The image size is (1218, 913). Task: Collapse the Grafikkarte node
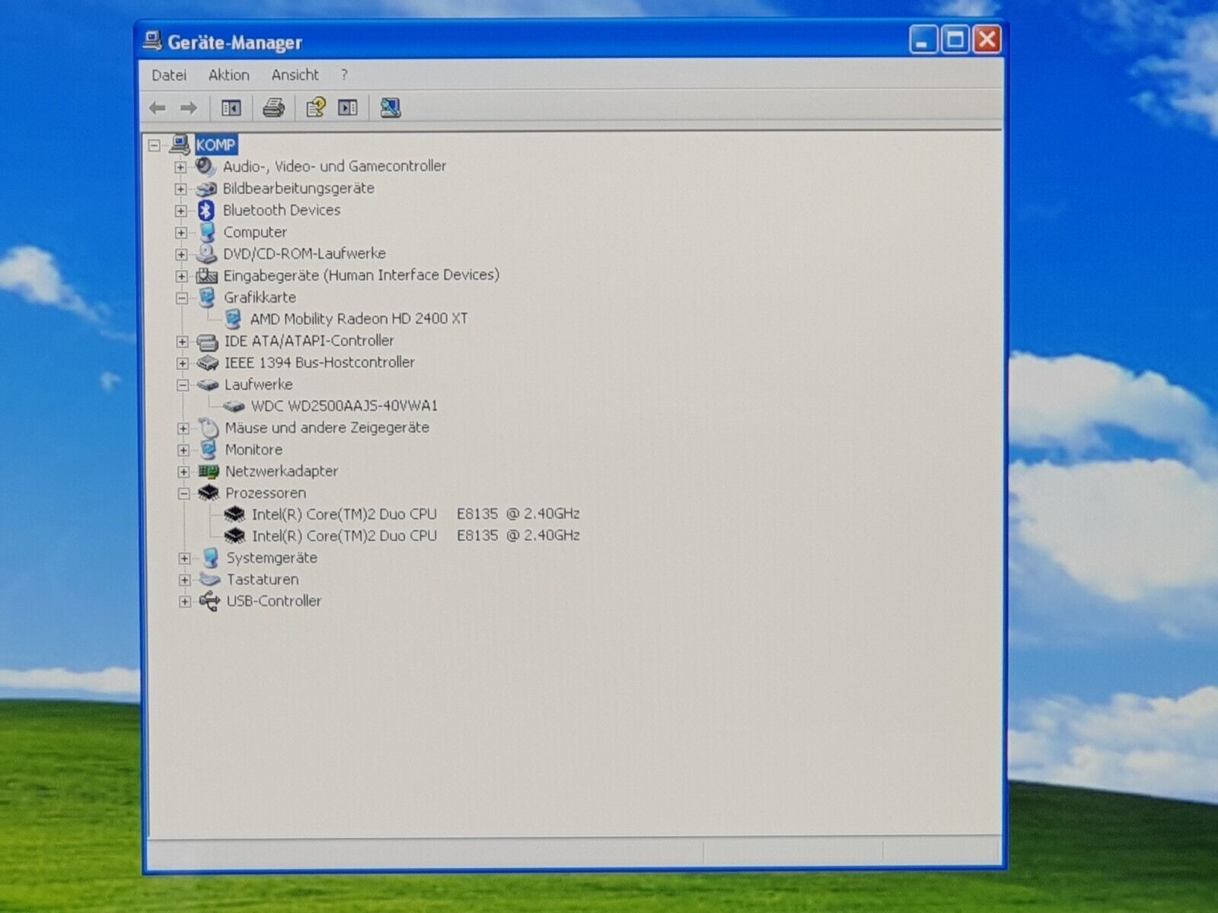[x=182, y=298]
